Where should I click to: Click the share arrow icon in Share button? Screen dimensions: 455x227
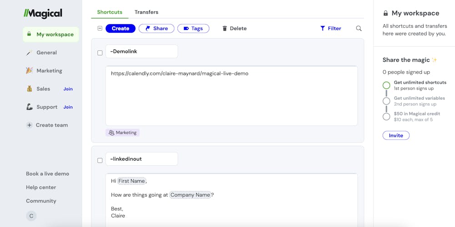[x=148, y=28]
